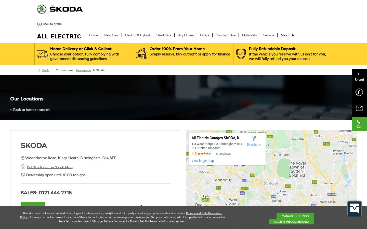Click MANAGE SETTINGS cookie button
Viewport: 367px width, 229px height.
point(295,216)
